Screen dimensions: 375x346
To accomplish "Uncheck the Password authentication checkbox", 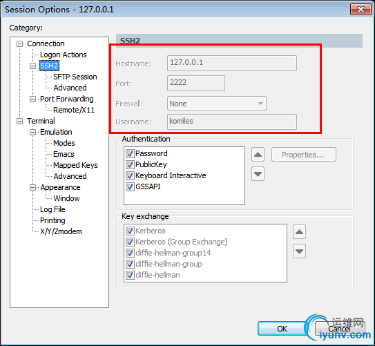I will (x=130, y=153).
